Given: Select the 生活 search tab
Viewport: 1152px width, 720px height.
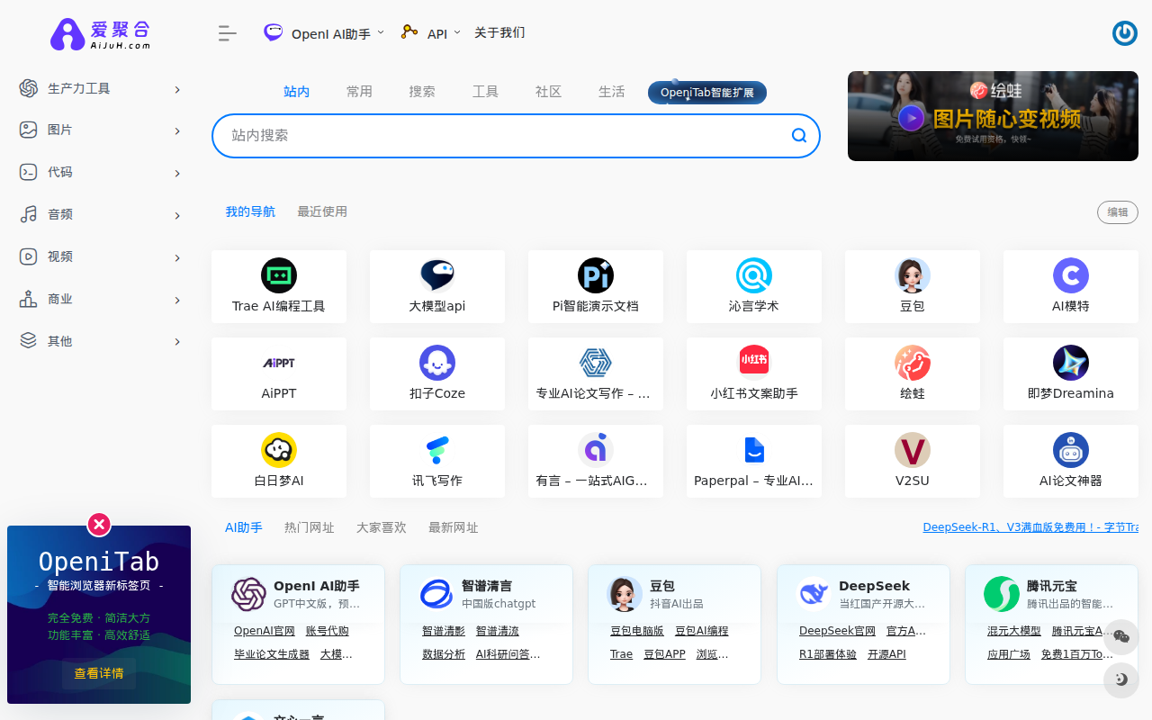Looking at the screenshot, I should [611, 92].
